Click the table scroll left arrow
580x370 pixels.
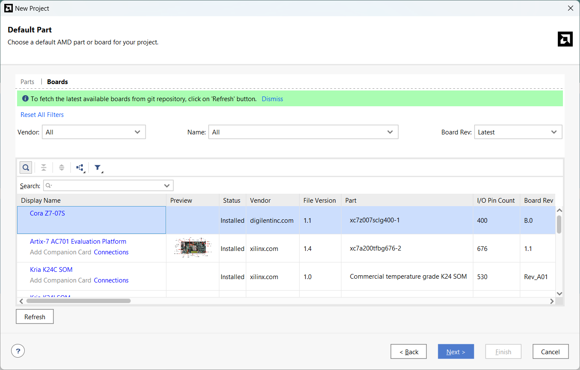tap(21, 301)
